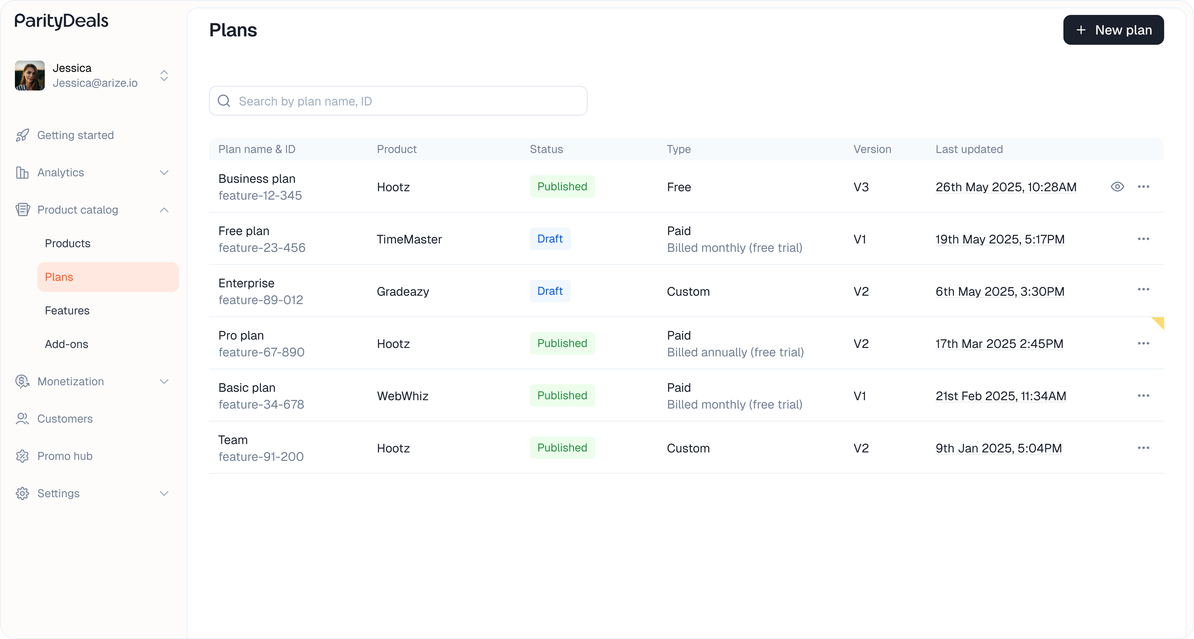Go to Products in sidebar
Viewport: 1194px width, 639px height.
coord(68,243)
